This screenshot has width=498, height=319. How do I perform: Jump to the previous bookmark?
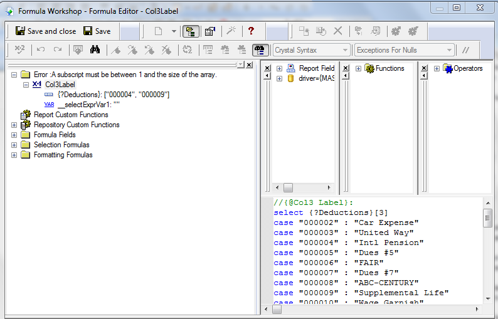[x=149, y=50]
